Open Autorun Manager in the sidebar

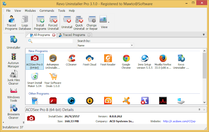pos(13,60)
